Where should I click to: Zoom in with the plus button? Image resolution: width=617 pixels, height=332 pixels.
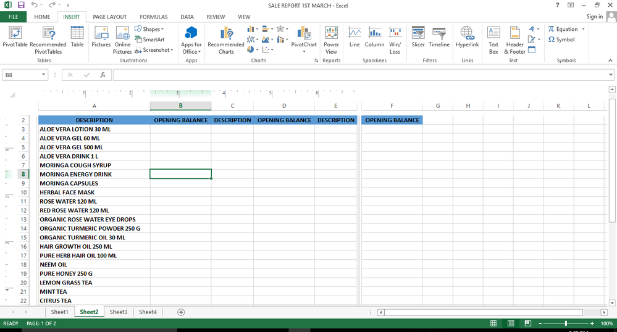tap(592, 323)
